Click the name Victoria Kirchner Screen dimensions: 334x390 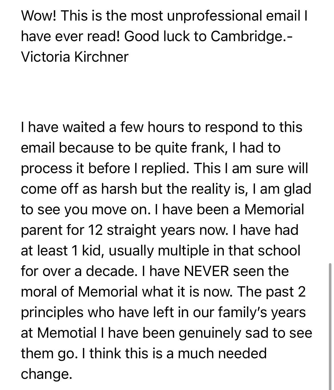[x=75, y=57]
